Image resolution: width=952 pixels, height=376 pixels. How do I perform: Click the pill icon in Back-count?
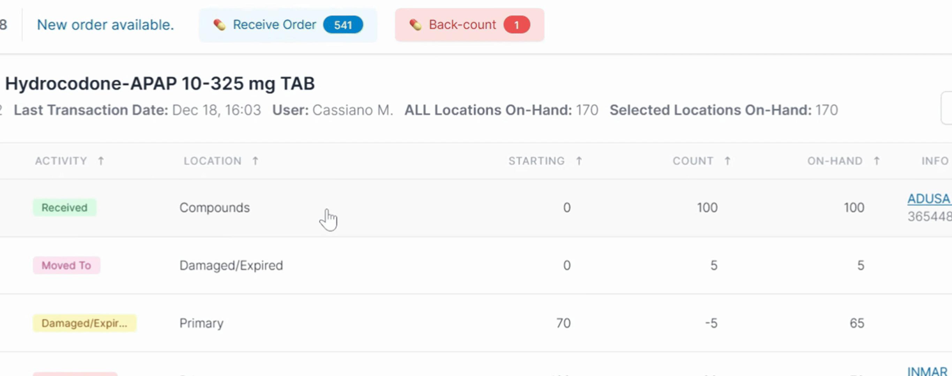[x=415, y=25]
